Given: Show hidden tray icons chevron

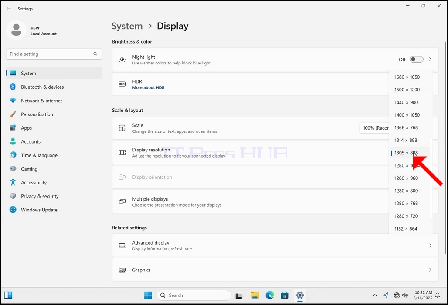Looking at the screenshot, I should click(x=375, y=295).
